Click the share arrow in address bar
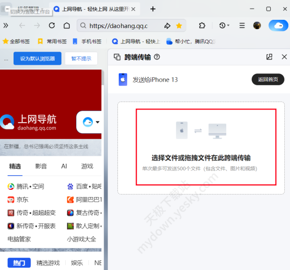This screenshot has width=290, height=270. coord(167,26)
